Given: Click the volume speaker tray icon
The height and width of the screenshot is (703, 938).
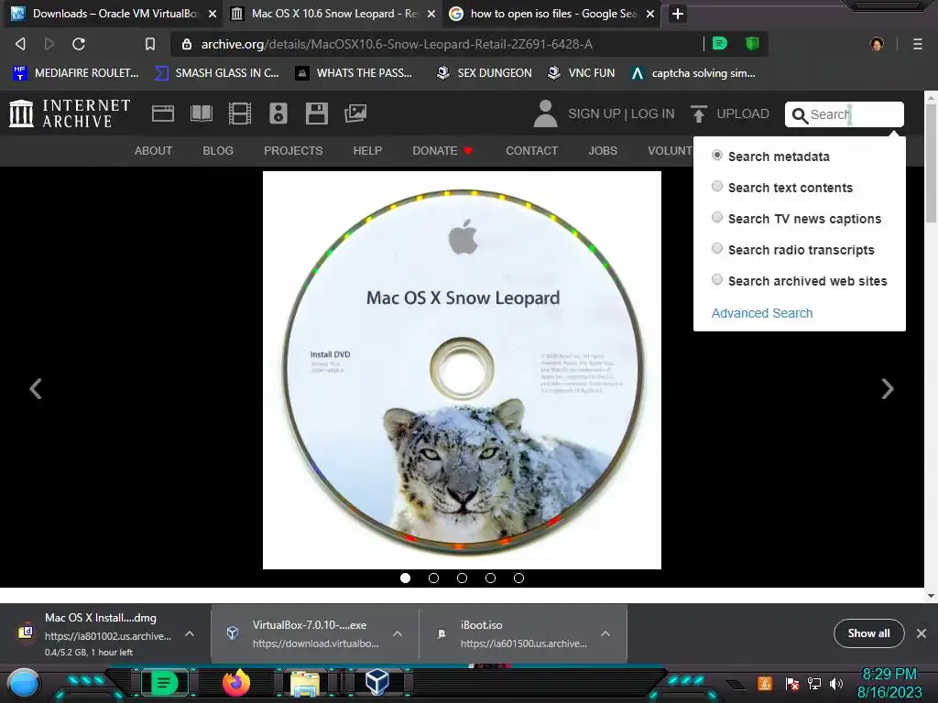Looking at the screenshot, I should [835, 683].
